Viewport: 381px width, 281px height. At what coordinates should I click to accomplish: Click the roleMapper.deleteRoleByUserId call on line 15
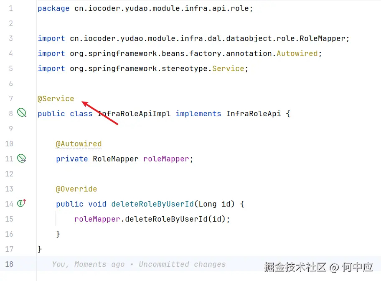coord(152,219)
